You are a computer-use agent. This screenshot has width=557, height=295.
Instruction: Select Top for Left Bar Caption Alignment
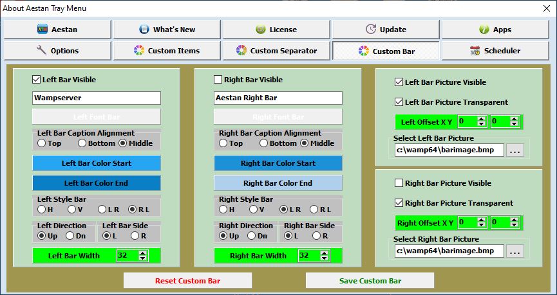[x=42, y=143]
